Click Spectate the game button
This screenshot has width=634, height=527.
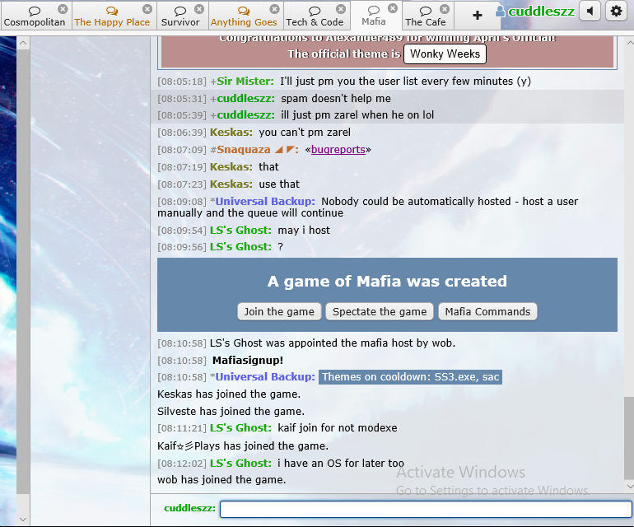click(x=380, y=311)
